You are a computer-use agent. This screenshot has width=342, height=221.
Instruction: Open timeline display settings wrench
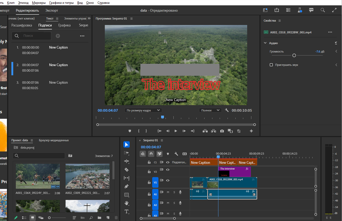[176, 154]
